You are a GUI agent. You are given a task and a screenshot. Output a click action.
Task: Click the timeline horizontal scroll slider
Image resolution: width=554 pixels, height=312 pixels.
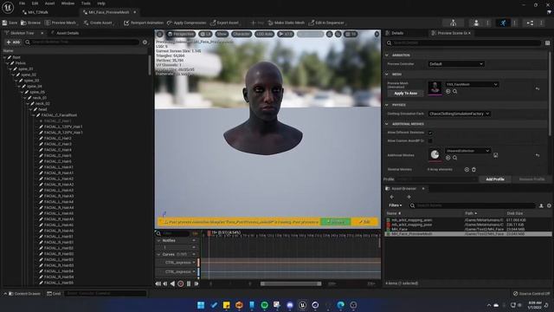pos(291,283)
